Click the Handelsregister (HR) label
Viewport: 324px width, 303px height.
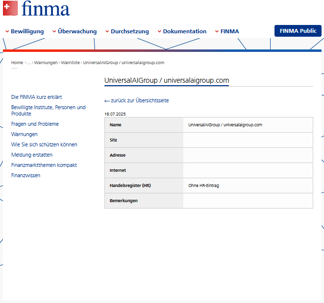(x=130, y=186)
